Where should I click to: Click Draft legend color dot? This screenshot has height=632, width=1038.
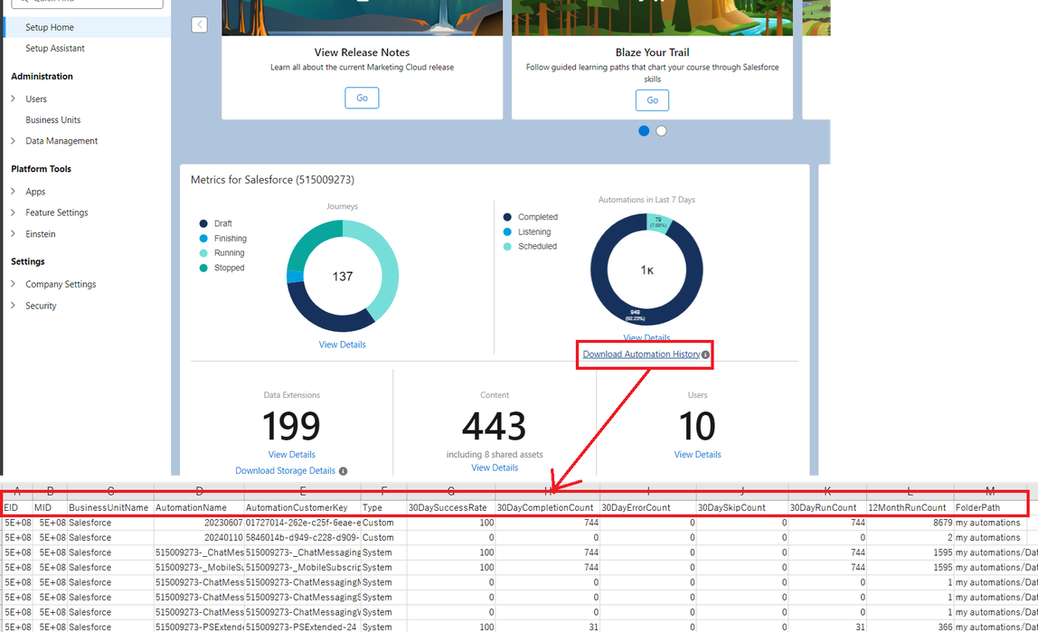[204, 223]
